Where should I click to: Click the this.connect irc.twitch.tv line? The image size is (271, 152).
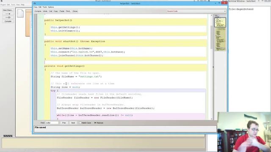tap(88, 52)
